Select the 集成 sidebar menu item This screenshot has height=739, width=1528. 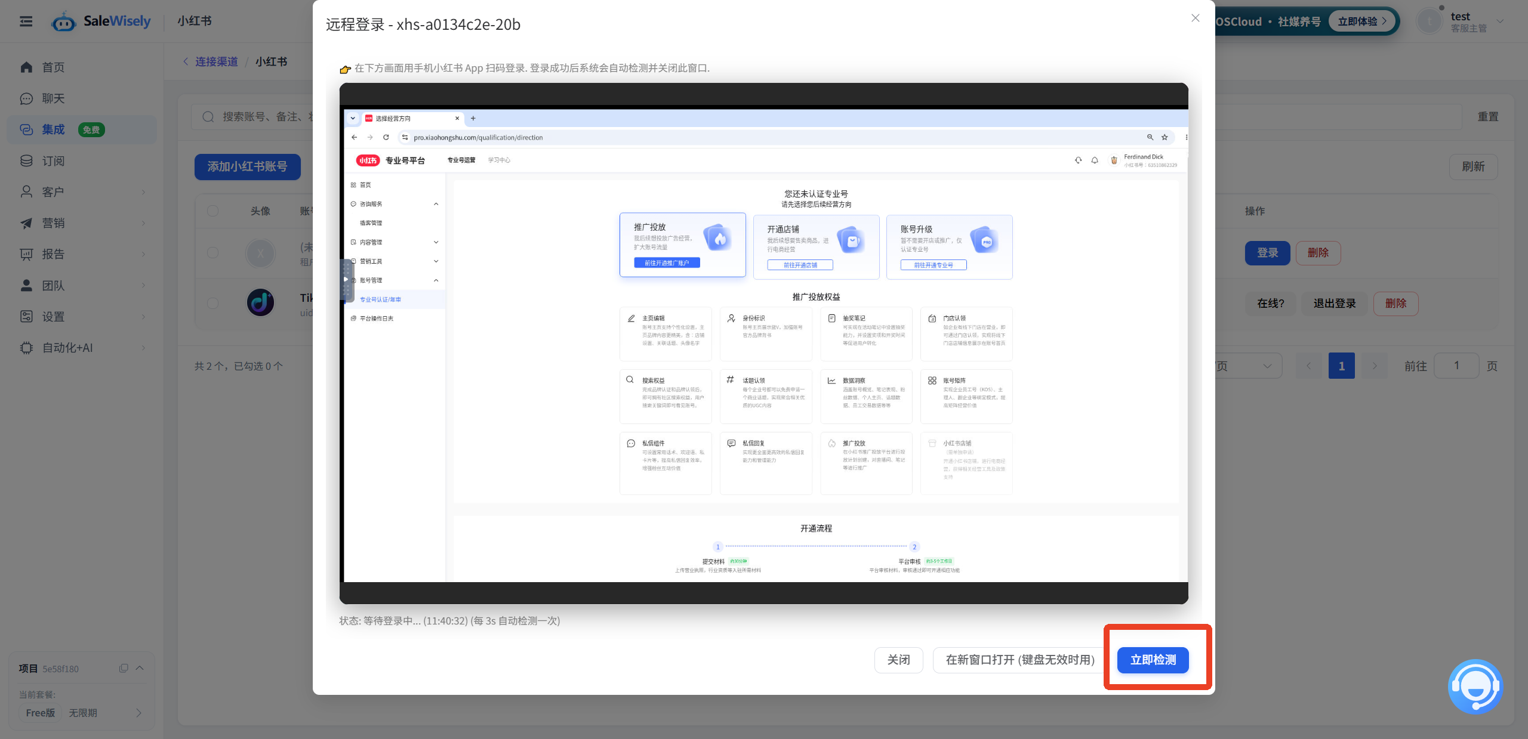(82, 129)
